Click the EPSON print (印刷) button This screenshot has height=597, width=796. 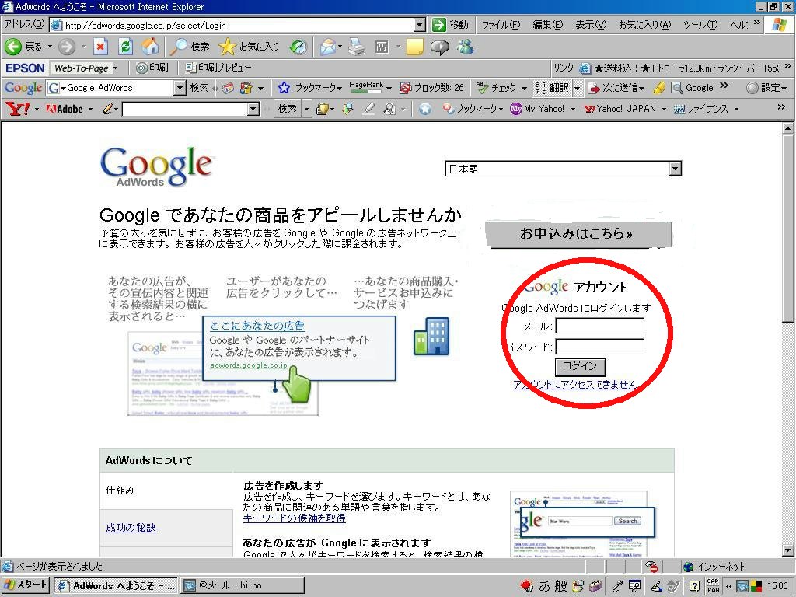(x=152, y=68)
